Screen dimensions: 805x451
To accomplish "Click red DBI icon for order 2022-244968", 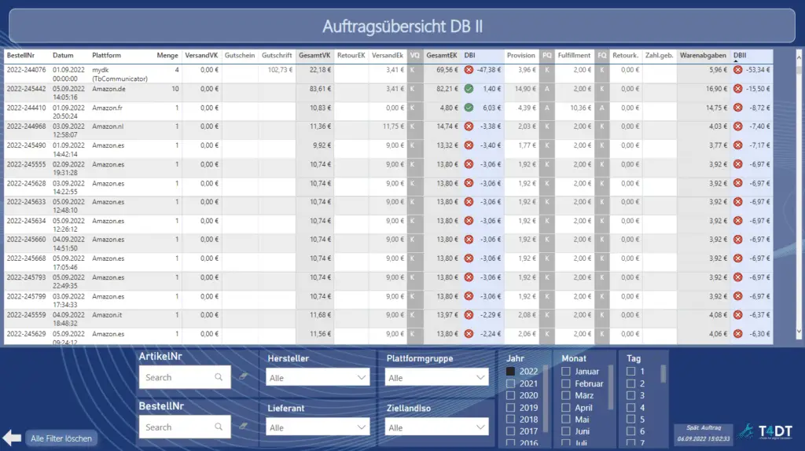I will point(469,126).
